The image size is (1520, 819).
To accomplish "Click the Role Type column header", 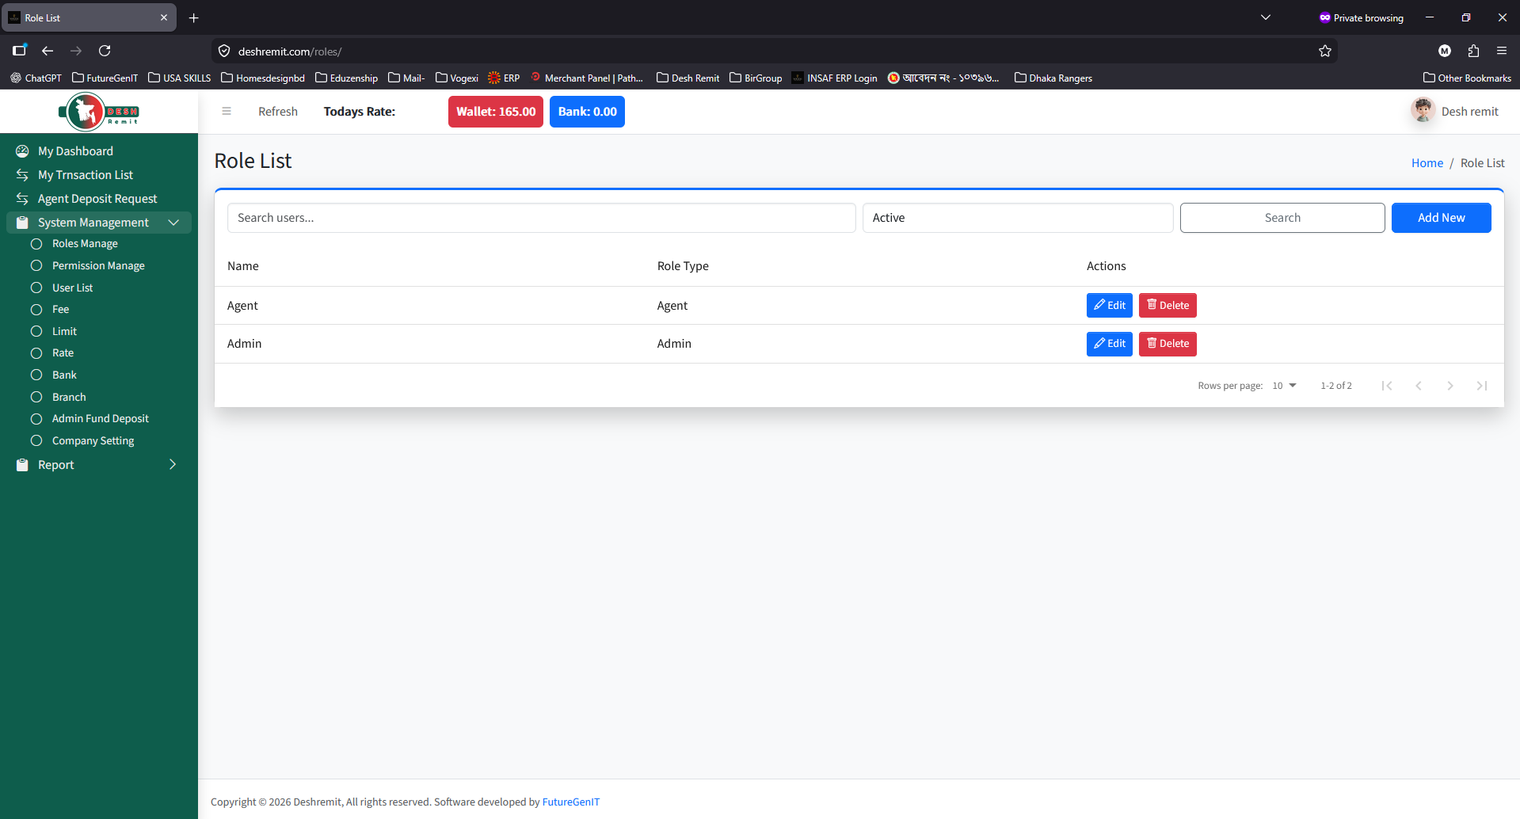I will (683, 266).
